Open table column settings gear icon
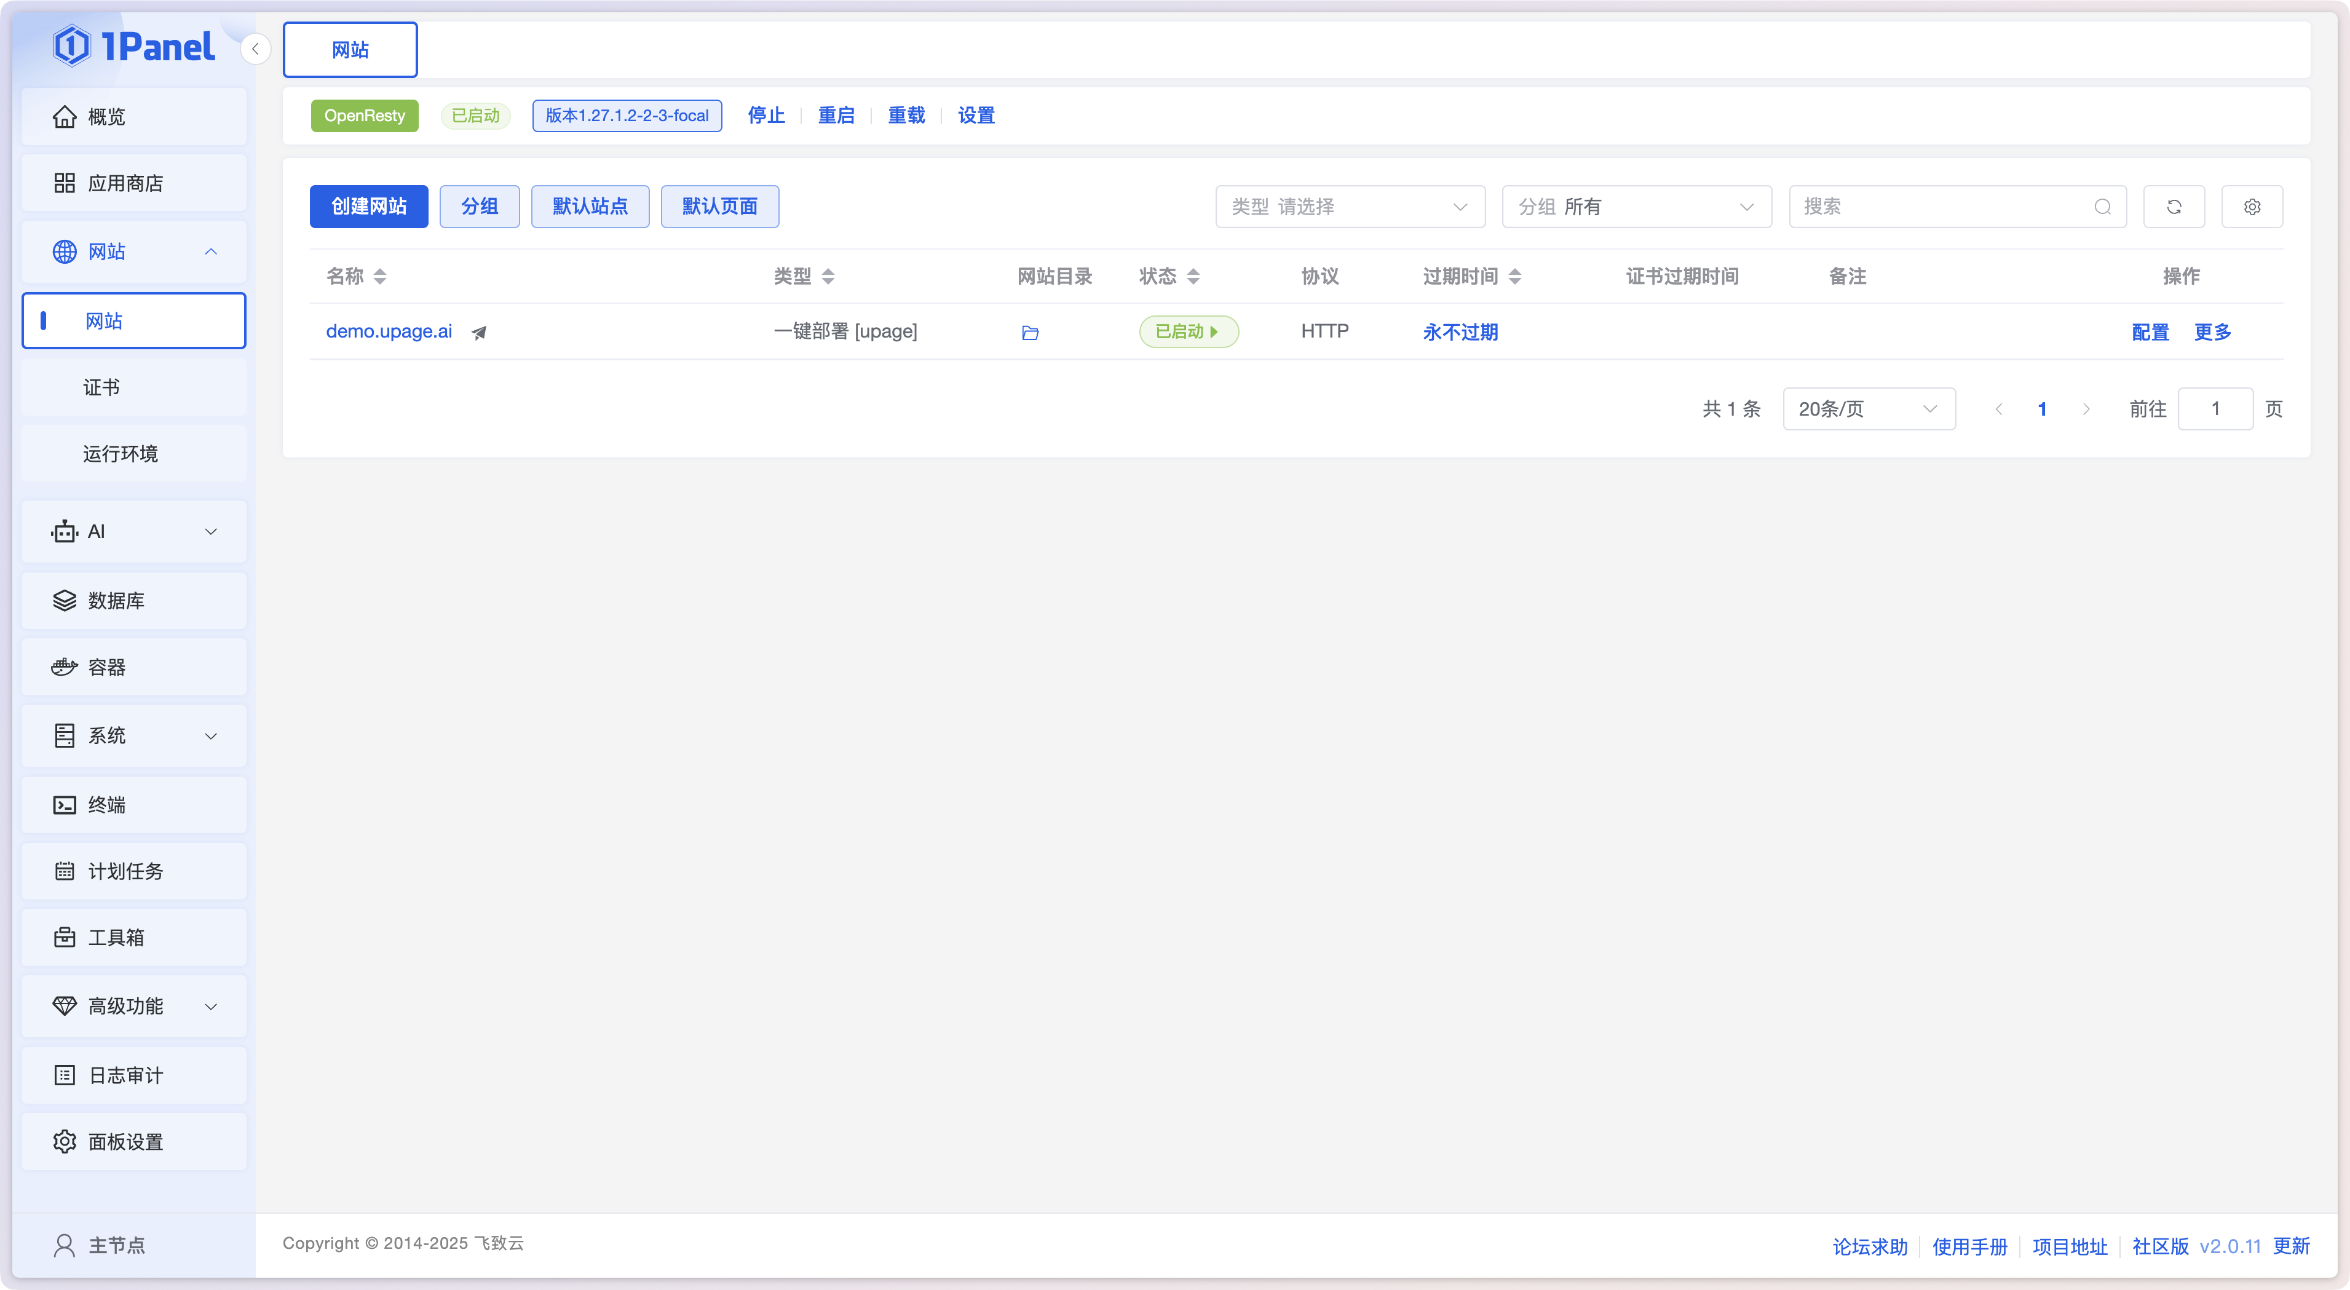Screen dimensions: 2350x1290 [2252, 207]
